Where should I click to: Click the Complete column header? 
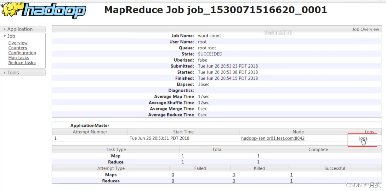tap(318, 149)
